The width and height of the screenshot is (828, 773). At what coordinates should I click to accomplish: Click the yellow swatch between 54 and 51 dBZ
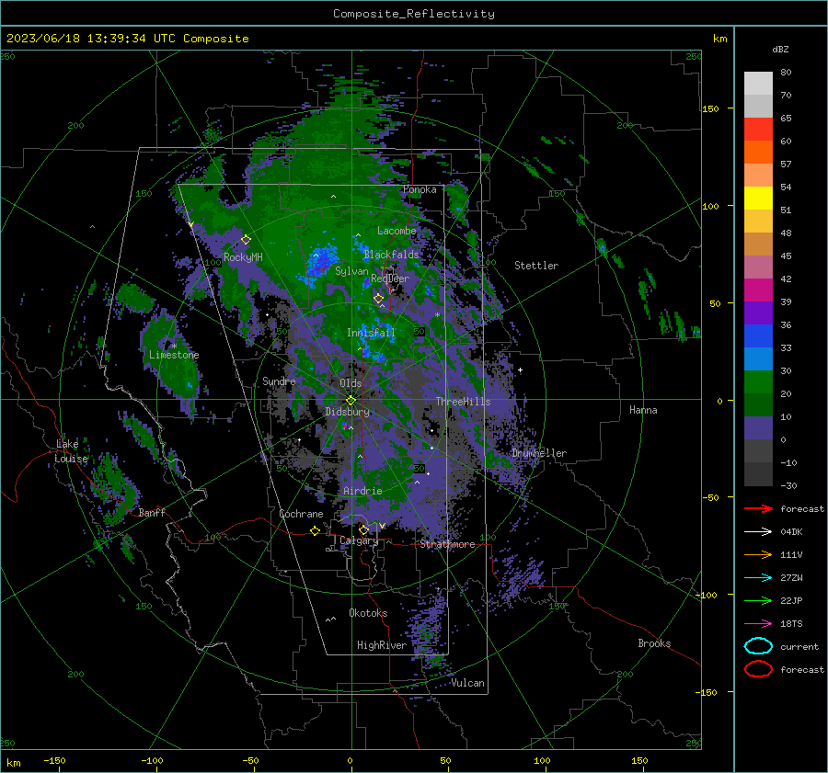tap(758, 199)
